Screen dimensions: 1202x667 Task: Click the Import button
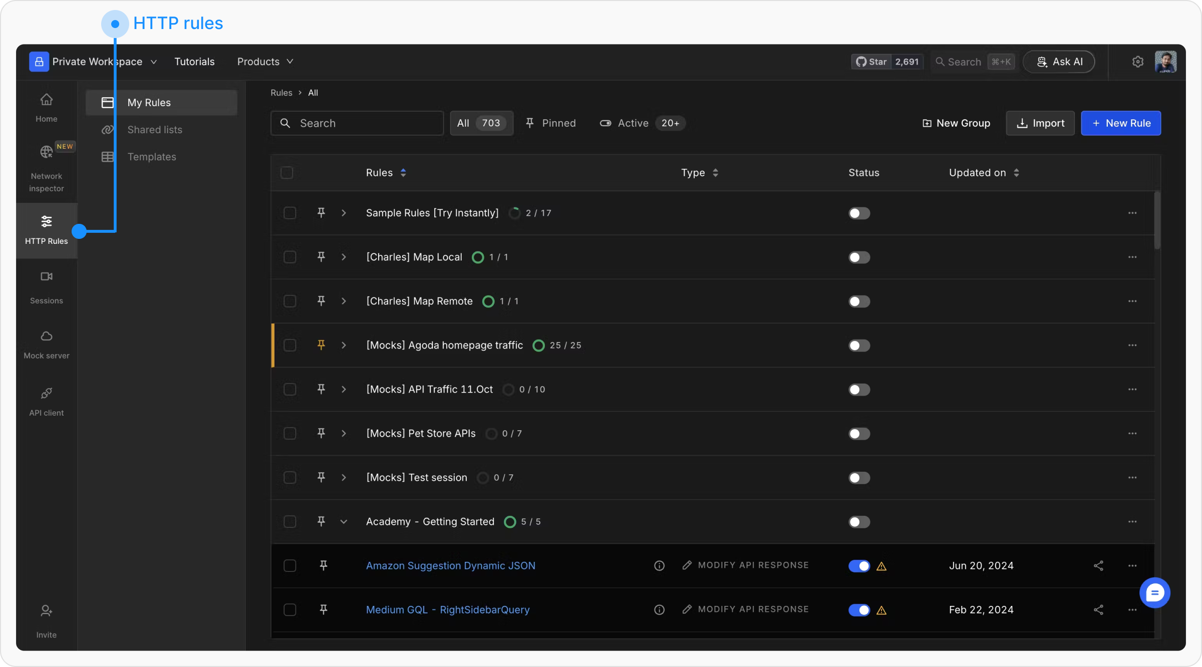1040,123
